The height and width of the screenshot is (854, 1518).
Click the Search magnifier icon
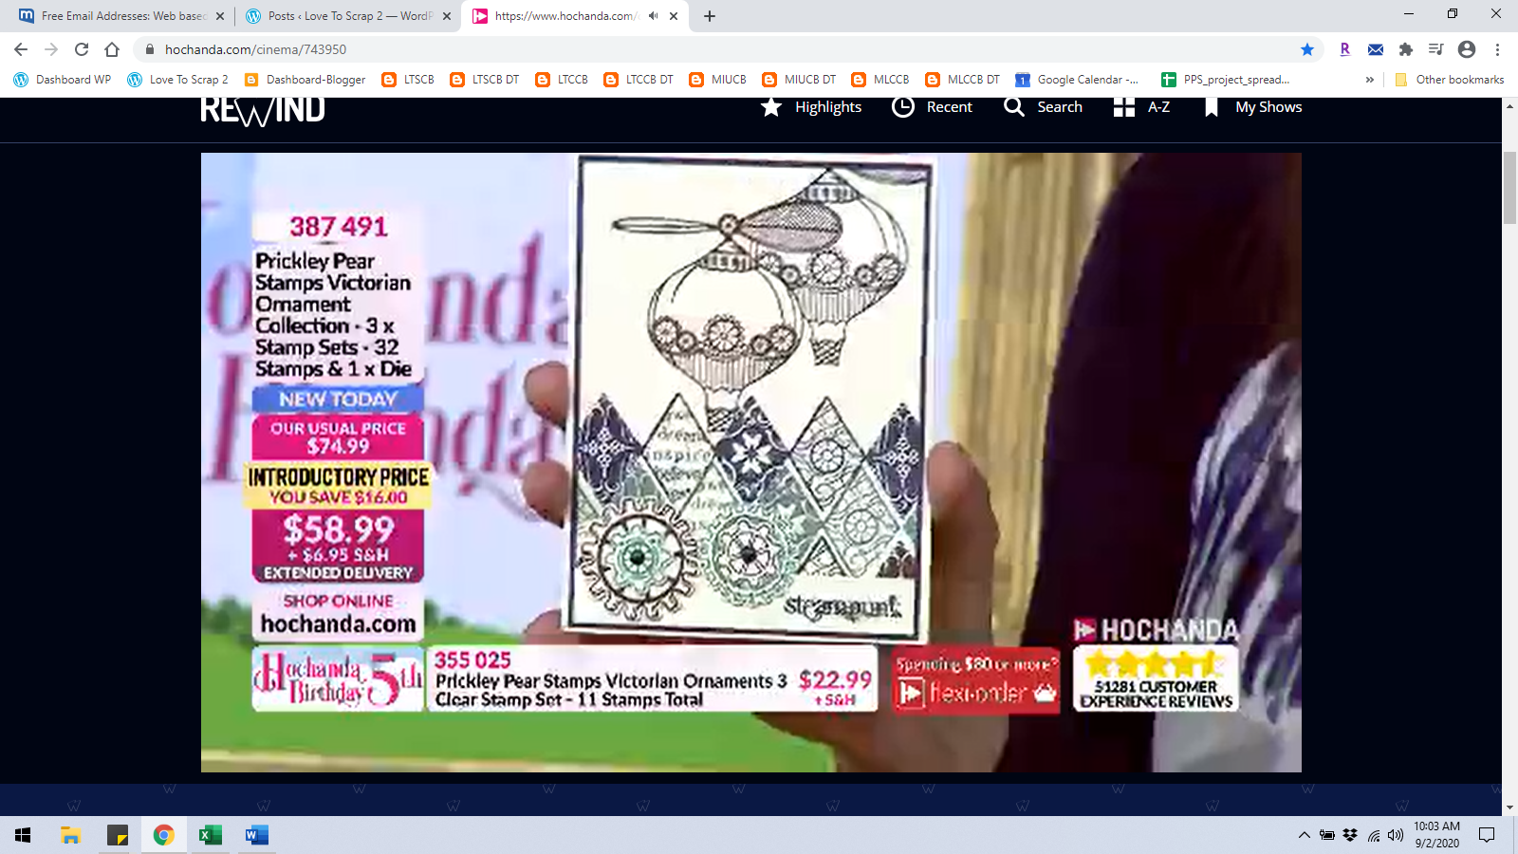1013,107
